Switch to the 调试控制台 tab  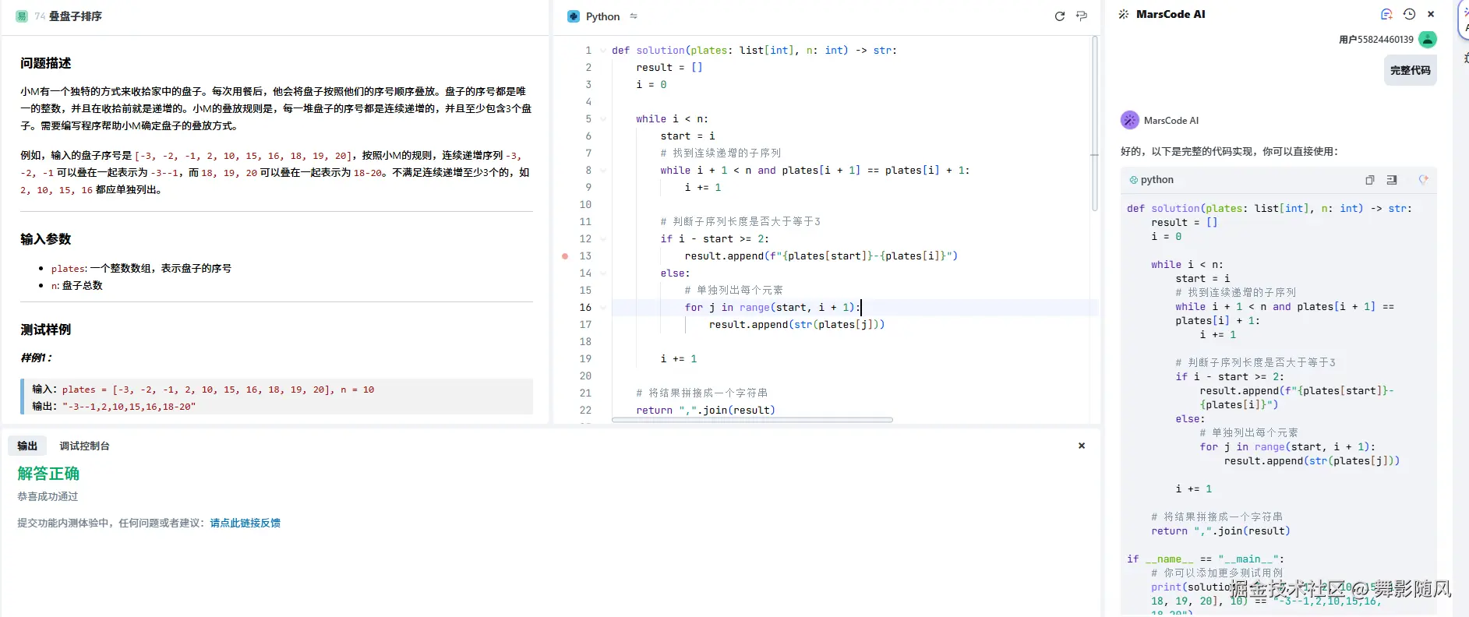(84, 446)
